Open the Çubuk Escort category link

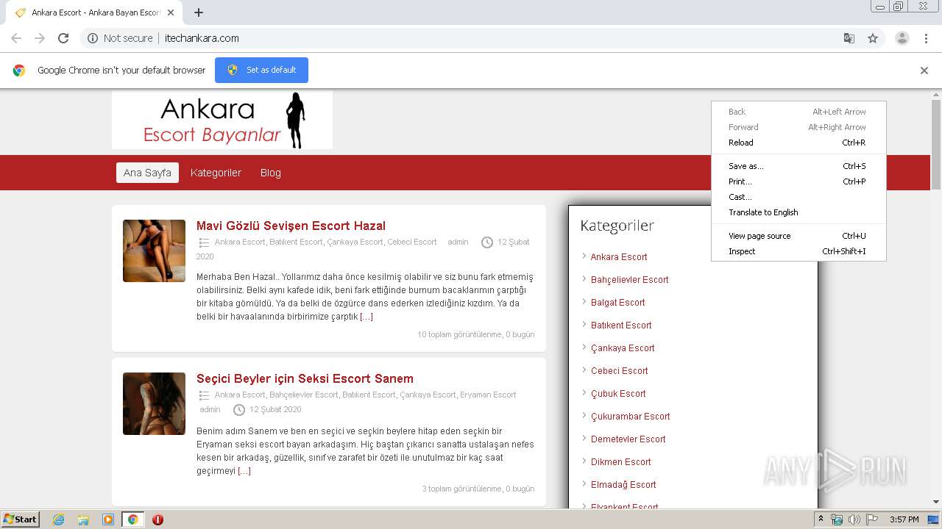tap(618, 393)
